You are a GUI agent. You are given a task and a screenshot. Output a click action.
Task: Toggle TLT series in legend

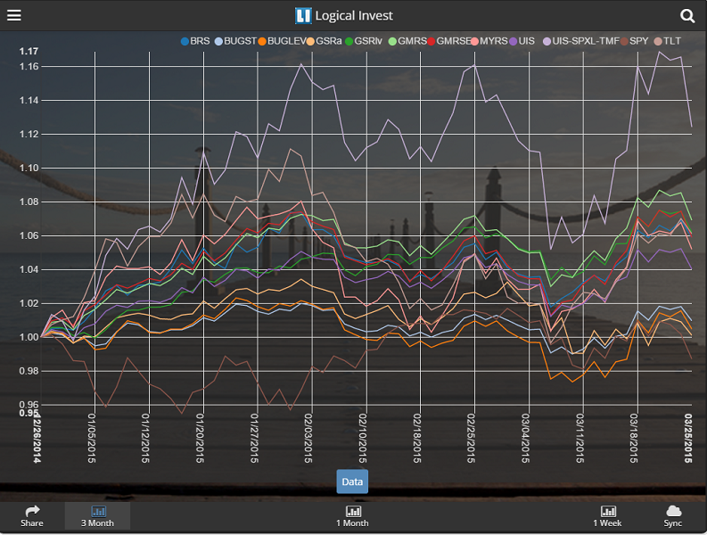tap(667, 41)
